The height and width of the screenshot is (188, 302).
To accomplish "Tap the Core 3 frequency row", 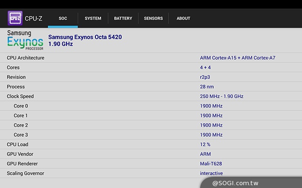I will coord(151,135).
